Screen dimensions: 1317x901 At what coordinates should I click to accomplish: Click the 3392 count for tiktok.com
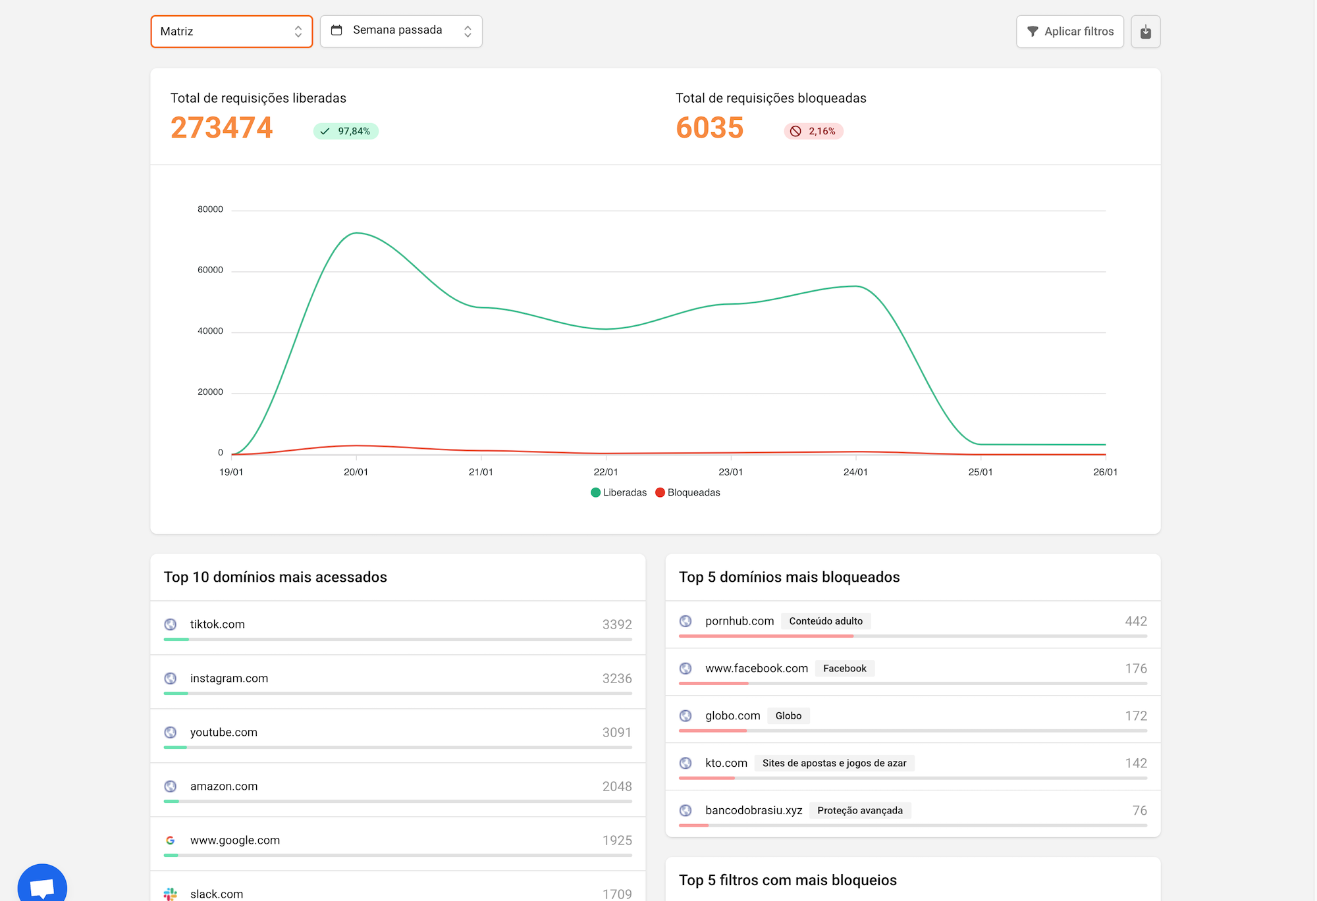point(617,624)
